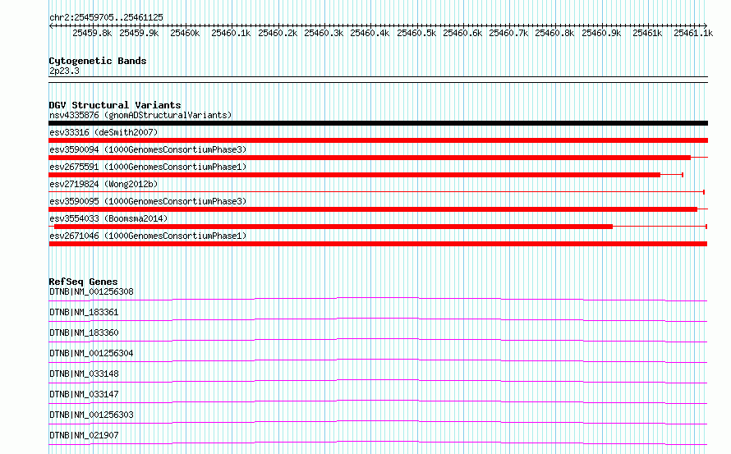Image resolution: width=731 pixels, height=454 pixels.
Task: Click the 25460.8k ruler tick label
Action: click(554, 33)
